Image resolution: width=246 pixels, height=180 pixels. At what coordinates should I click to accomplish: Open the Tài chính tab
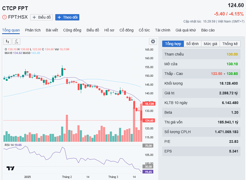click(x=163, y=30)
